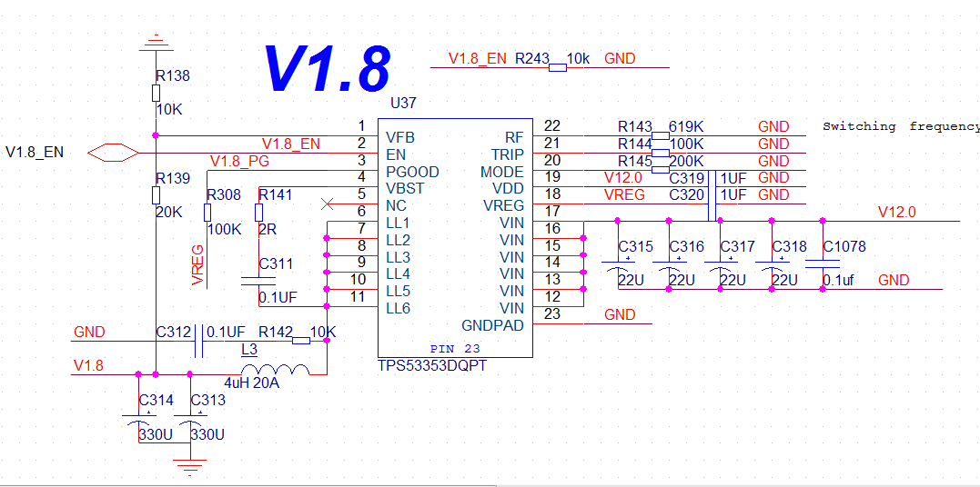
Task: Click the PGOOD pin name
Action: (412, 171)
